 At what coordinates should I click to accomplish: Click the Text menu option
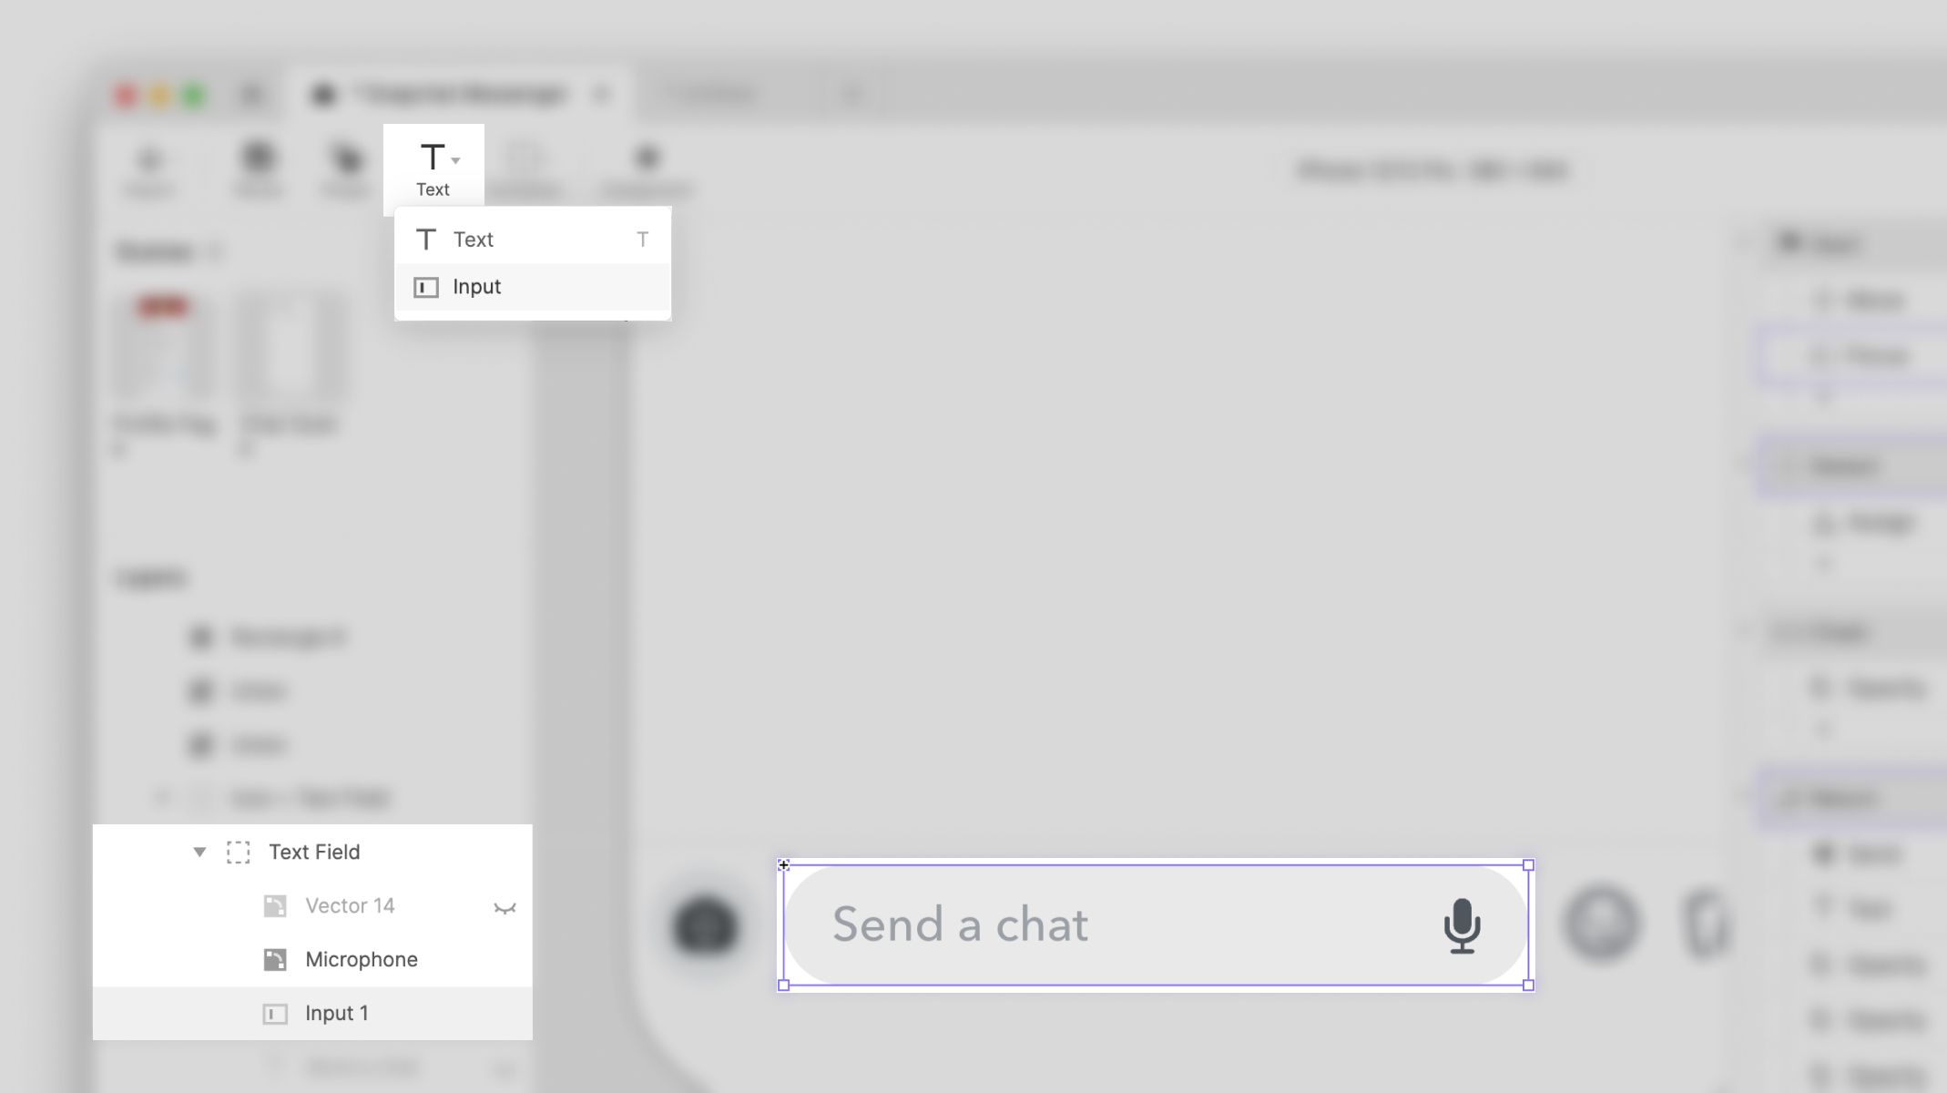(x=531, y=238)
